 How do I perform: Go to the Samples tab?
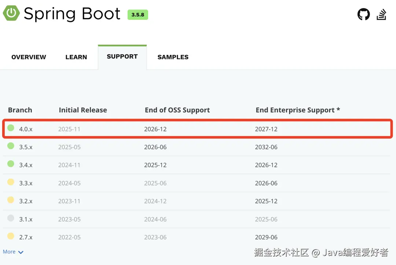pos(173,57)
